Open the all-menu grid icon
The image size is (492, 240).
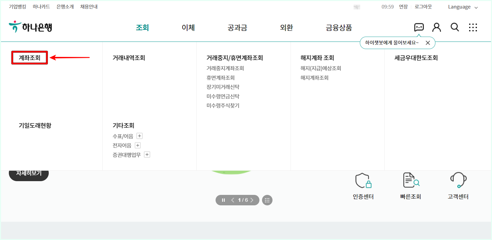[x=473, y=27]
